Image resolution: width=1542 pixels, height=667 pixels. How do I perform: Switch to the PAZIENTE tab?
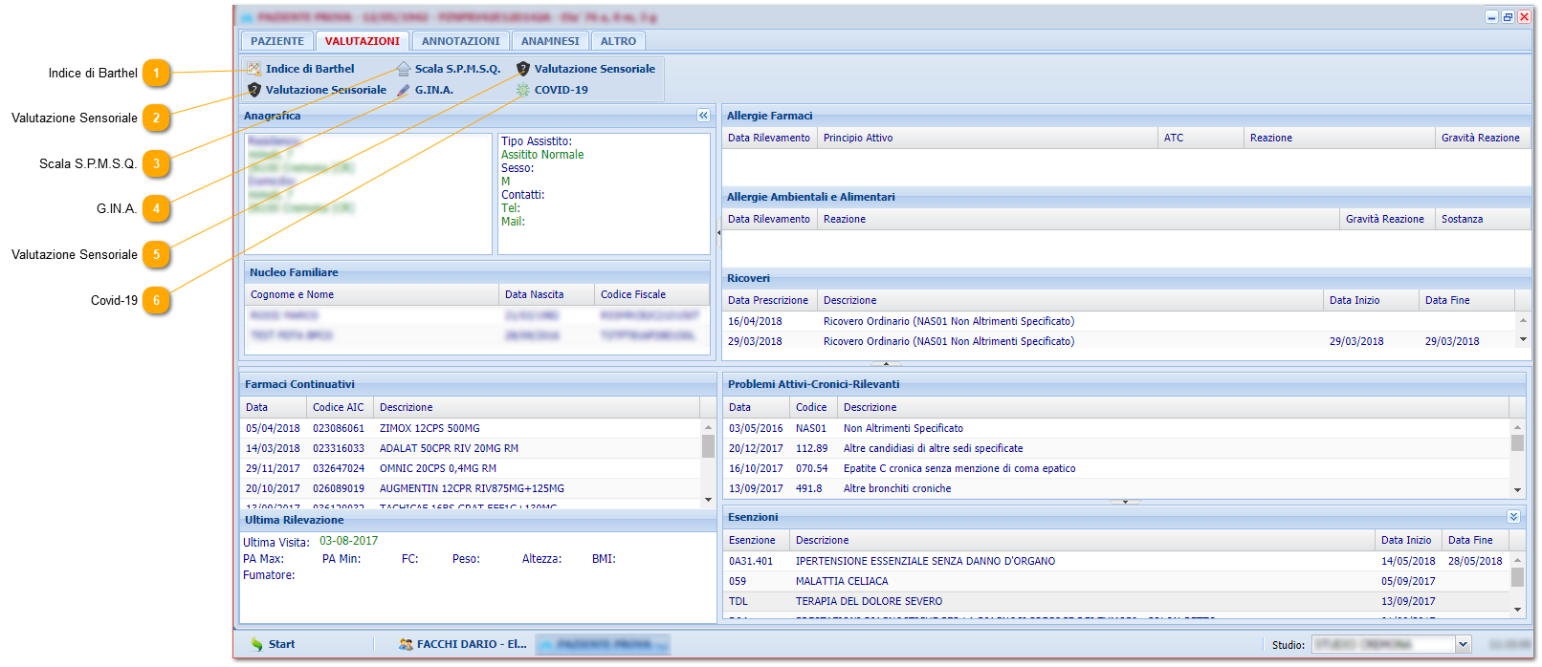277,41
